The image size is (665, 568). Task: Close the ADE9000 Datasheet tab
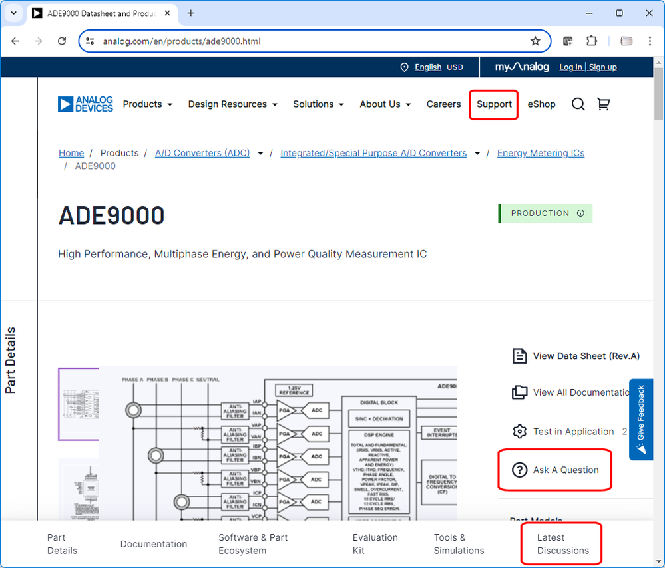168,13
